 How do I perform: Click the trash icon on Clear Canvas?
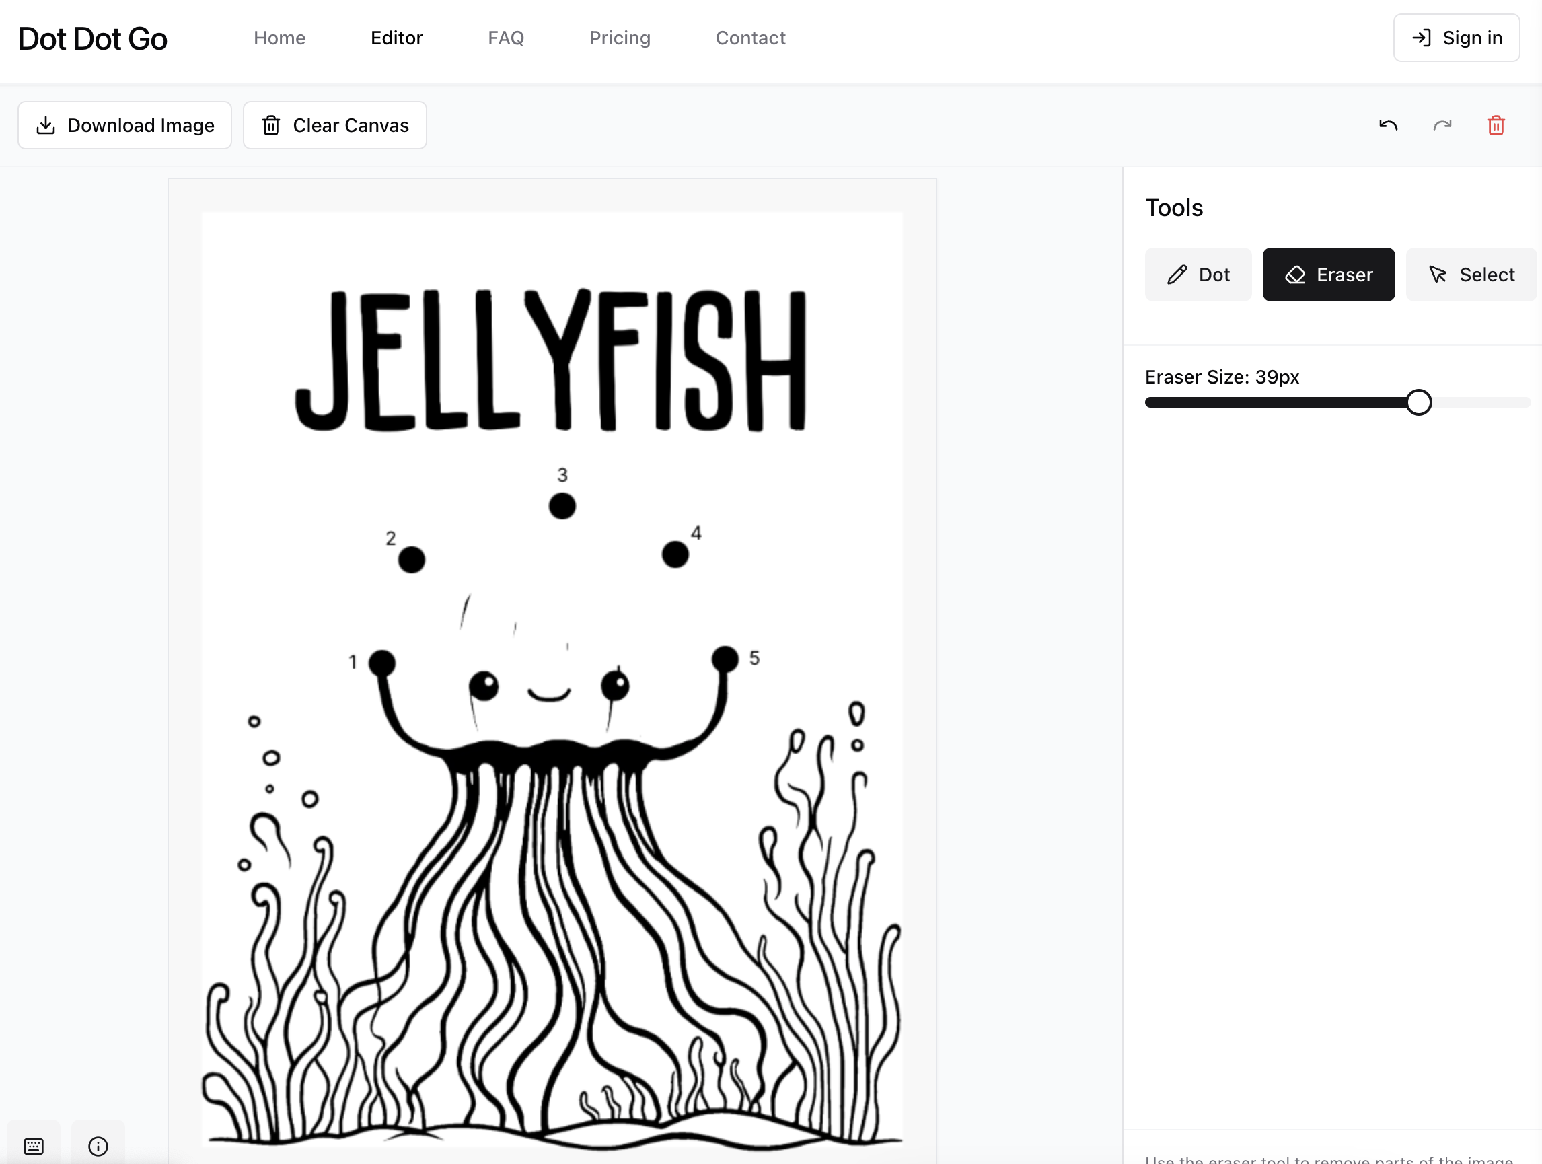[271, 124]
